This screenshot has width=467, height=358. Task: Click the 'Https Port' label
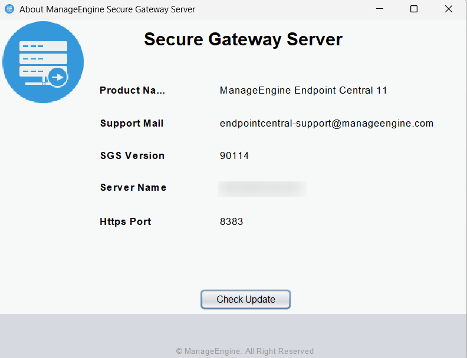tap(126, 221)
